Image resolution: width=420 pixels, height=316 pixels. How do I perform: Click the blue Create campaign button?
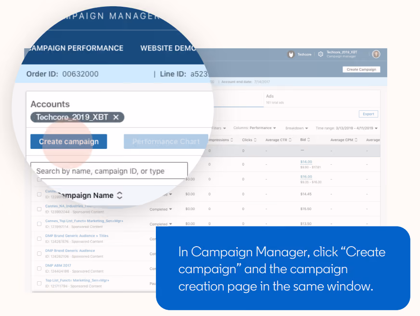(69, 141)
